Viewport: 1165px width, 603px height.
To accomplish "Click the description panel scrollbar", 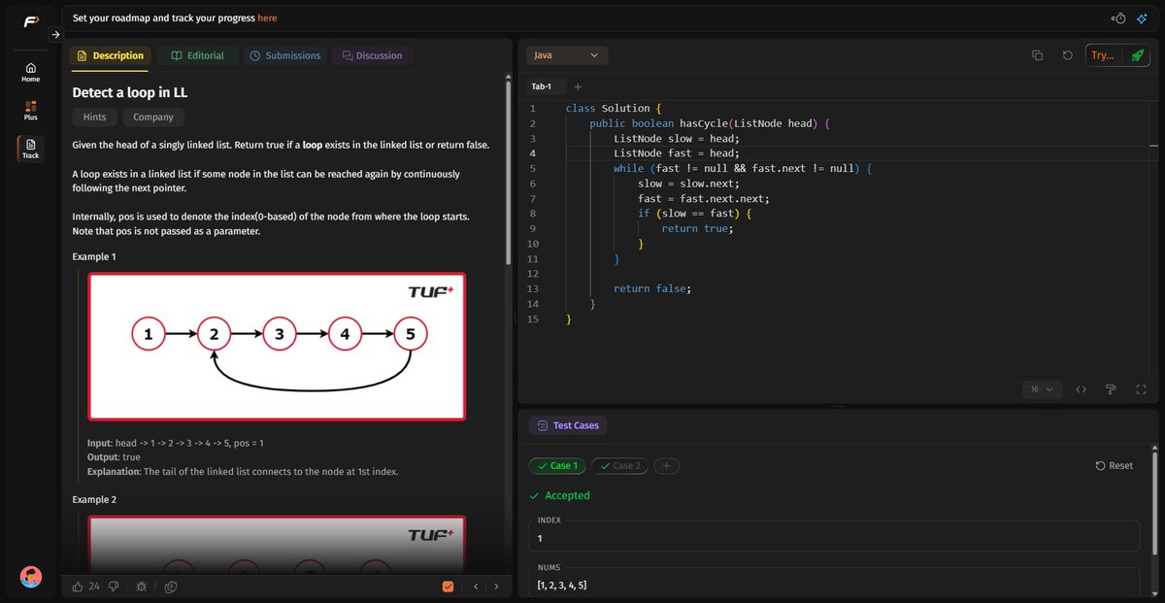I will (x=508, y=173).
